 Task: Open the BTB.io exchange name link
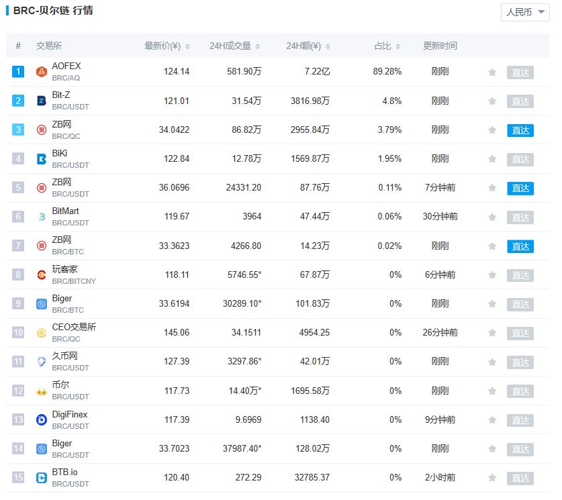coord(64,472)
